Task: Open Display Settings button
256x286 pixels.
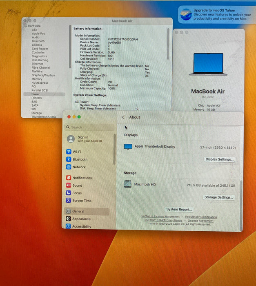Action: (x=219, y=159)
